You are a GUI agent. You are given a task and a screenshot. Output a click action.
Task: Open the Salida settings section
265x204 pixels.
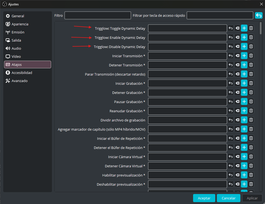click(x=28, y=40)
